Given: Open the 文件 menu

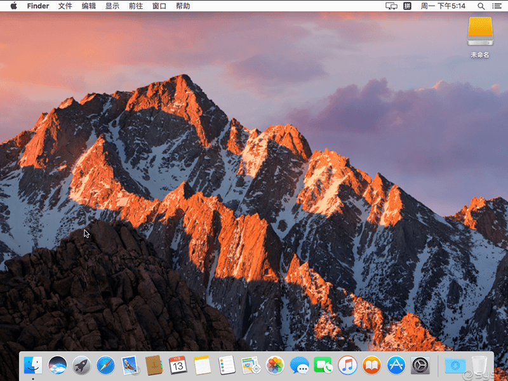Looking at the screenshot, I should click(65, 6).
